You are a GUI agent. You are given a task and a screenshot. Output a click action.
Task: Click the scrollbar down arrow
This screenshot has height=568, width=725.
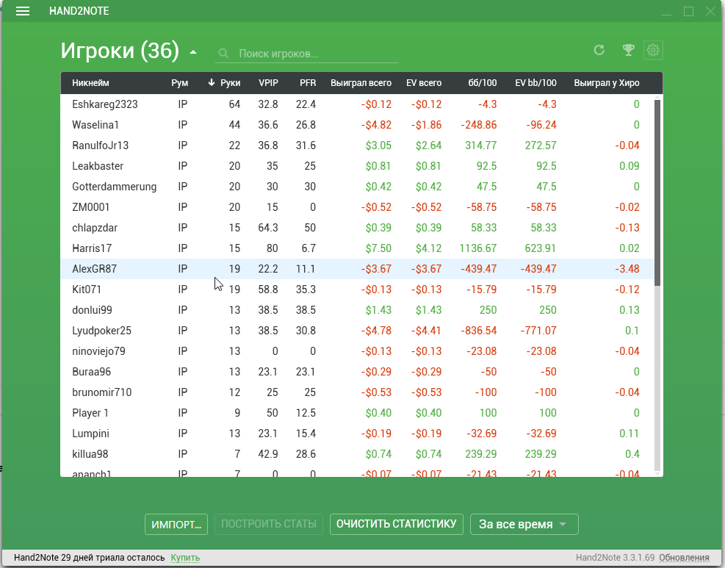(x=657, y=472)
